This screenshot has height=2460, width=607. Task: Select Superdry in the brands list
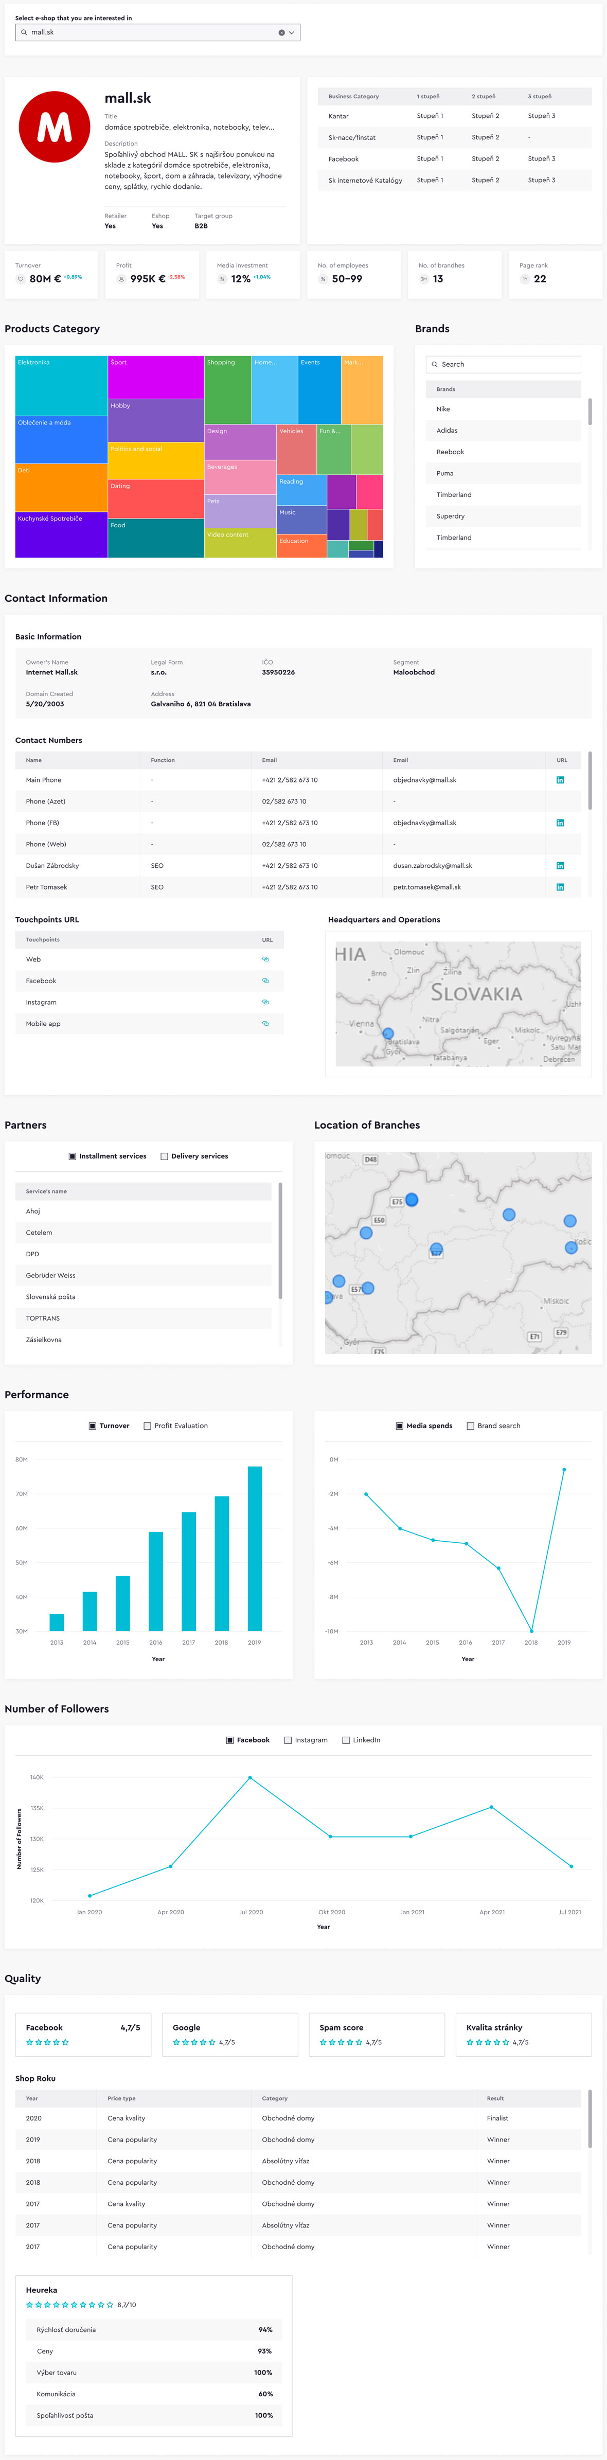coord(503,515)
